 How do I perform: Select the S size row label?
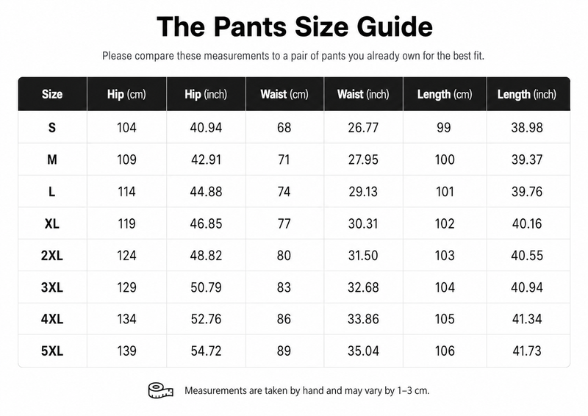(52, 128)
